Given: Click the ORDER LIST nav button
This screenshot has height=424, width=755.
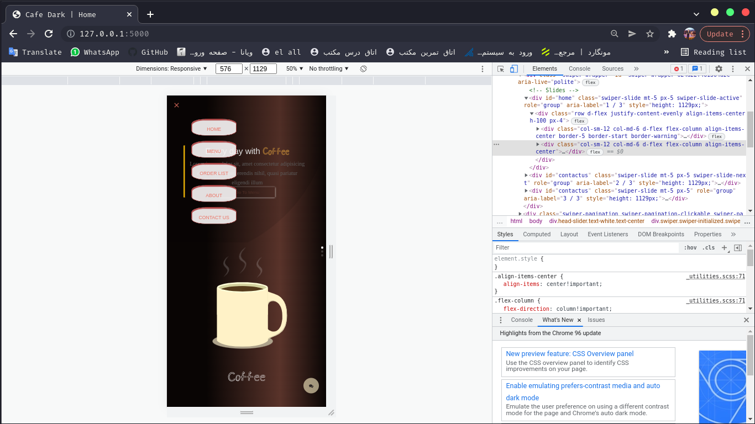Looking at the screenshot, I should (x=214, y=173).
